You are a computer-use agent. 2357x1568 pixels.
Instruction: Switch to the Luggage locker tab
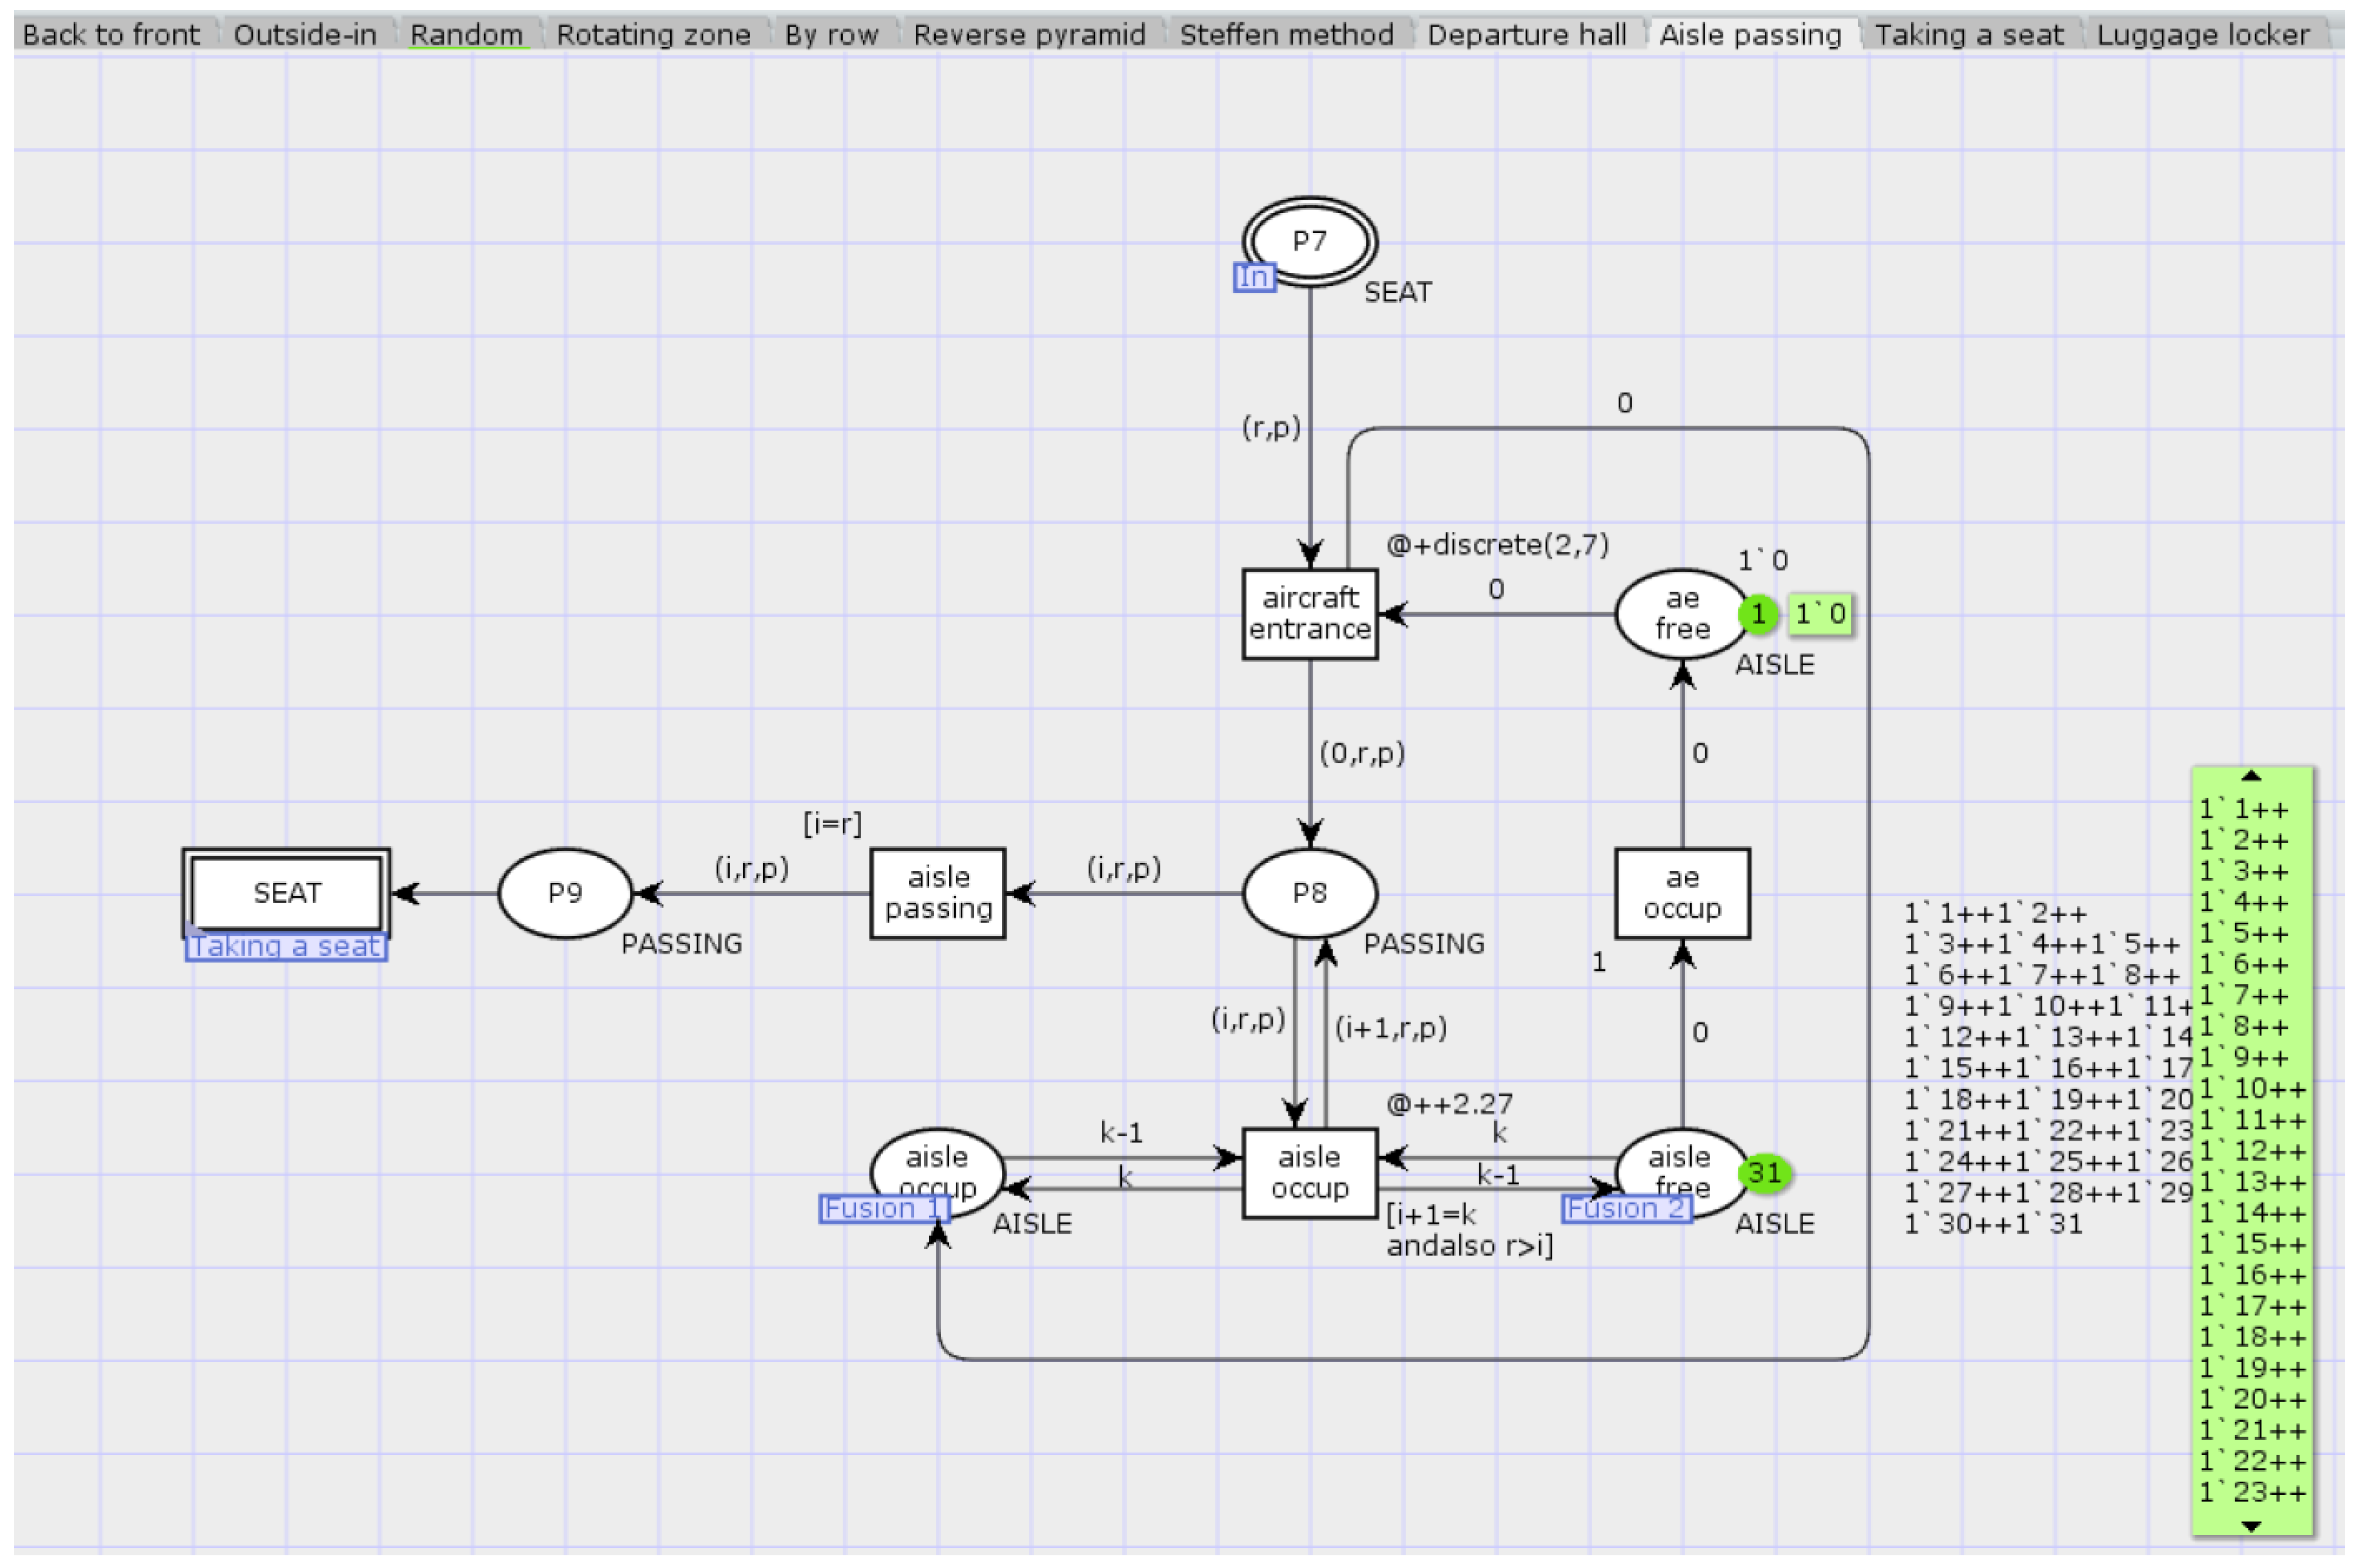pyautogui.click(x=2202, y=35)
